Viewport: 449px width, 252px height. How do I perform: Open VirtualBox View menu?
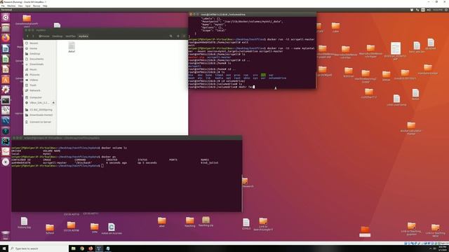tap(20, 6)
